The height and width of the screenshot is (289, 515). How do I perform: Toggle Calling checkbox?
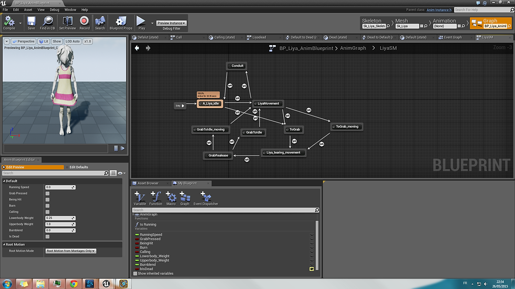point(48,212)
